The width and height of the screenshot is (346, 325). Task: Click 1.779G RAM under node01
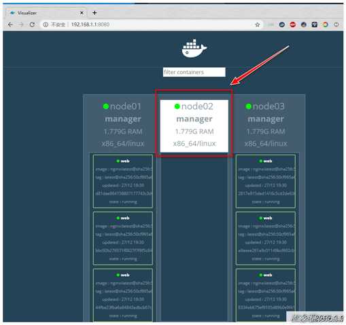pos(123,132)
